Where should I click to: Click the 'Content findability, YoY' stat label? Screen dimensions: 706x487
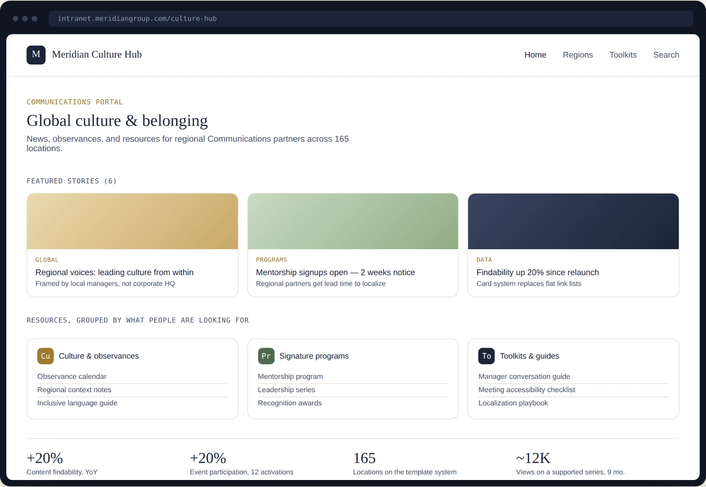click(62, 472)
